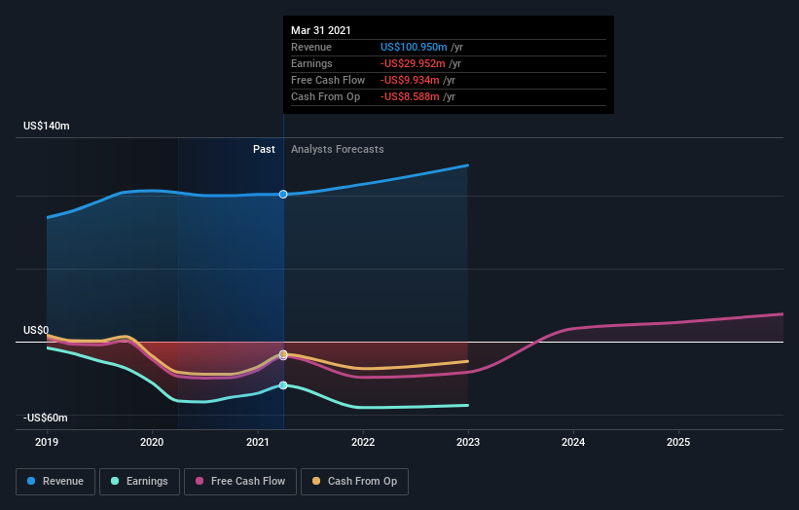799x510 pixels.
Task: Select the 2019 x-axis label
Action: (x=47, y=442)
